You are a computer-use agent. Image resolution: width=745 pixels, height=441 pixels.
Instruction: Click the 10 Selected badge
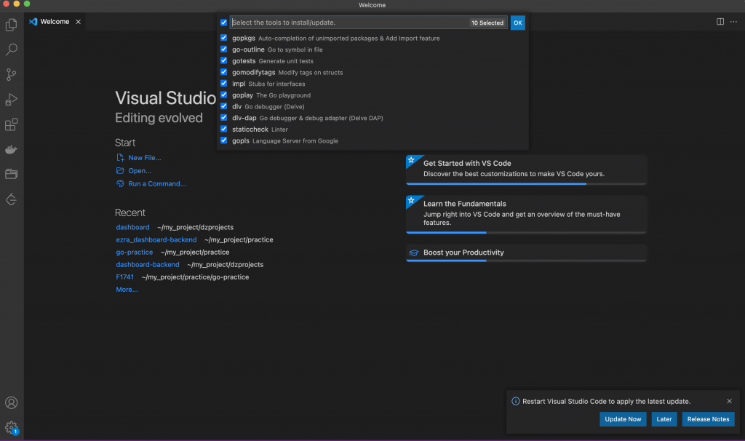[487, 23]
